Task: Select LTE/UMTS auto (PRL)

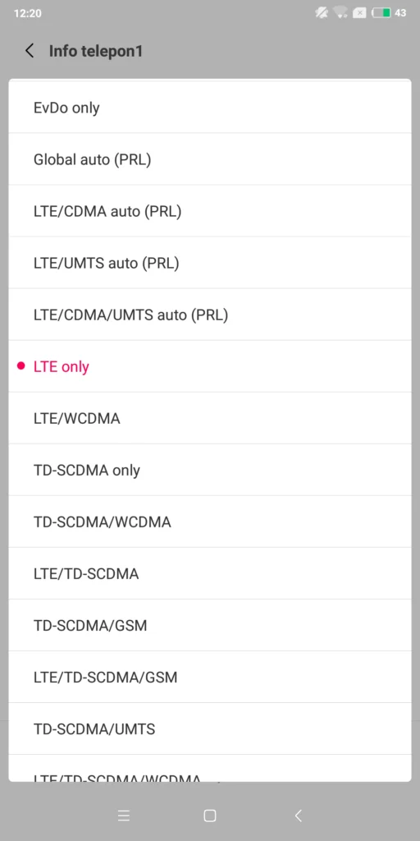Action: [210, 263]
